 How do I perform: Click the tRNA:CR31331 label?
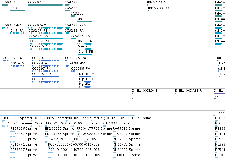[160, 8]
